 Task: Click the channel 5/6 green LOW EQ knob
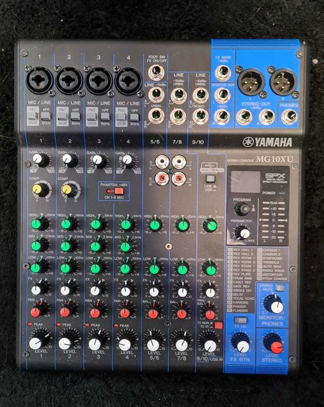tap(155, 268)
